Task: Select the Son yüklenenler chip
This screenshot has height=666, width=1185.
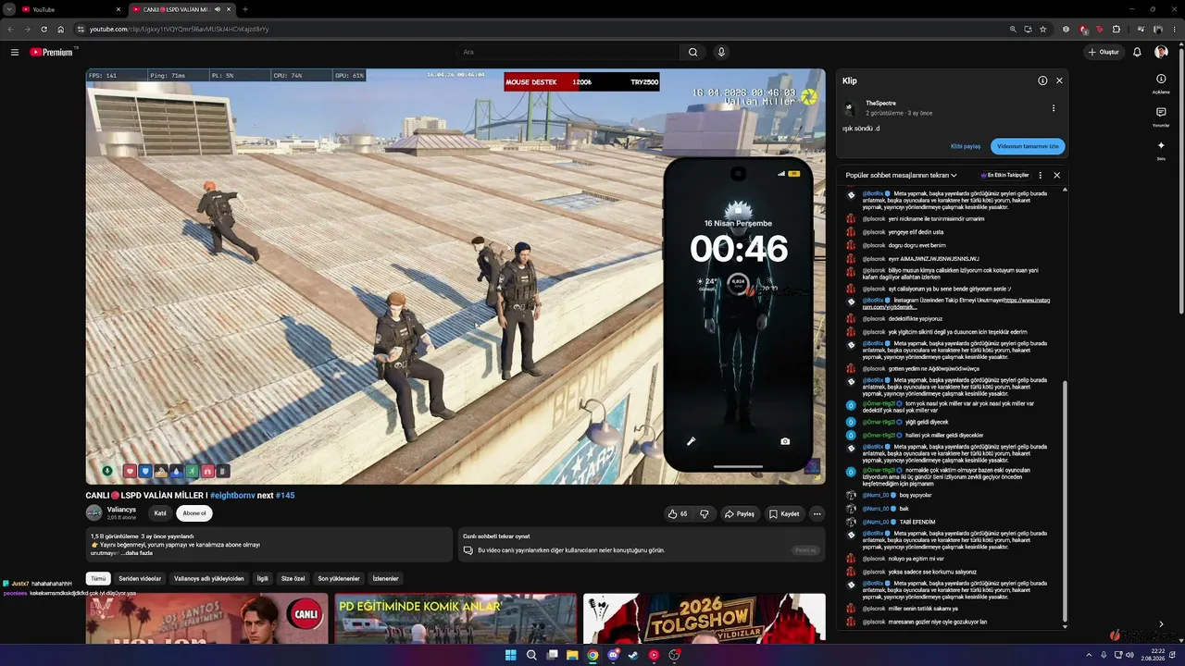Action: [339, 578]
